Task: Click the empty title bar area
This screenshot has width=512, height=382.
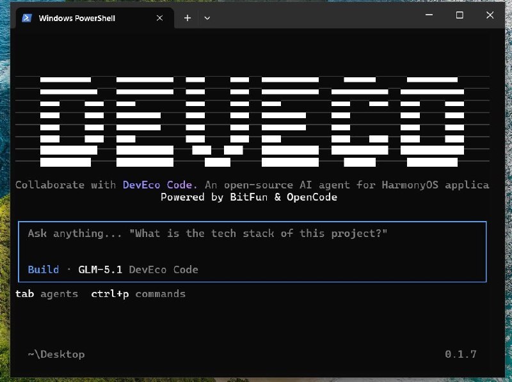Action: click(314, 17)
